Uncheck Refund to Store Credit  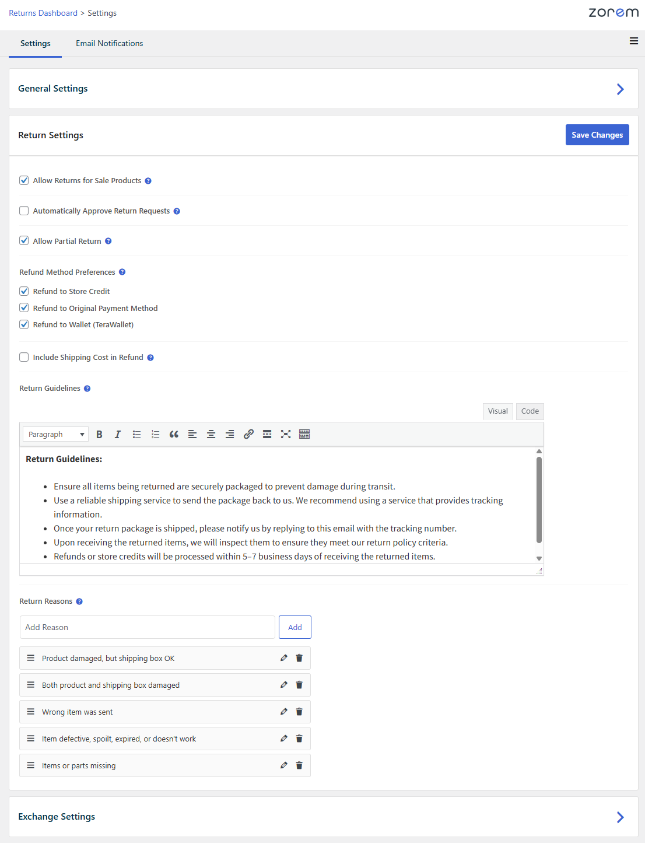(24, 291)
